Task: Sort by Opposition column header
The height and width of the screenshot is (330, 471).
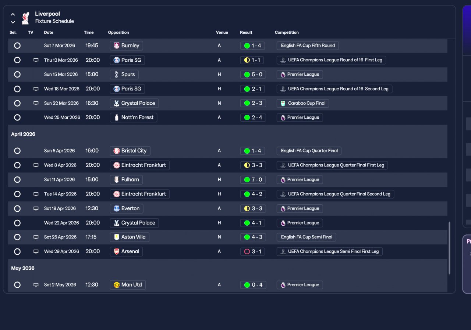Action: [118, 32]
